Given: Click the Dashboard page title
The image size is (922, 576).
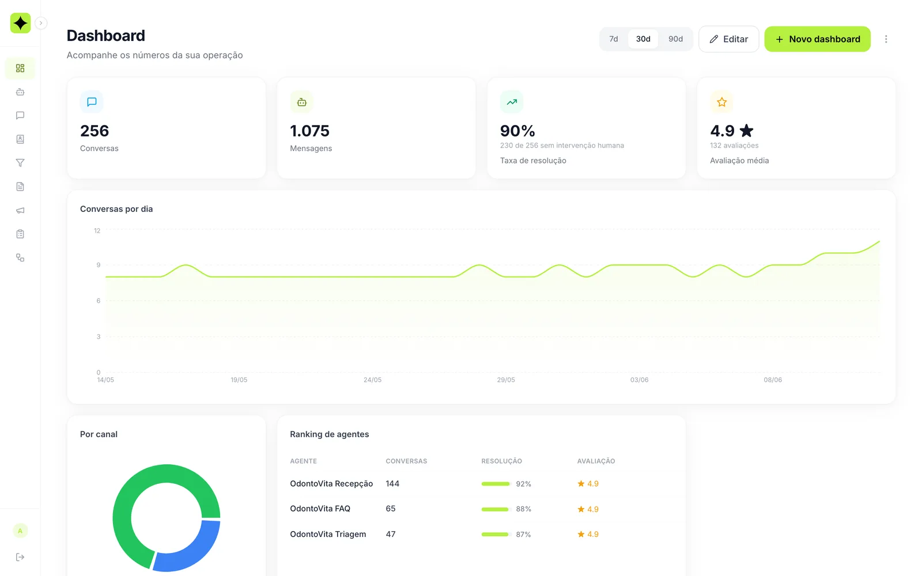Looking at the screenshot, I should [106, 36].
